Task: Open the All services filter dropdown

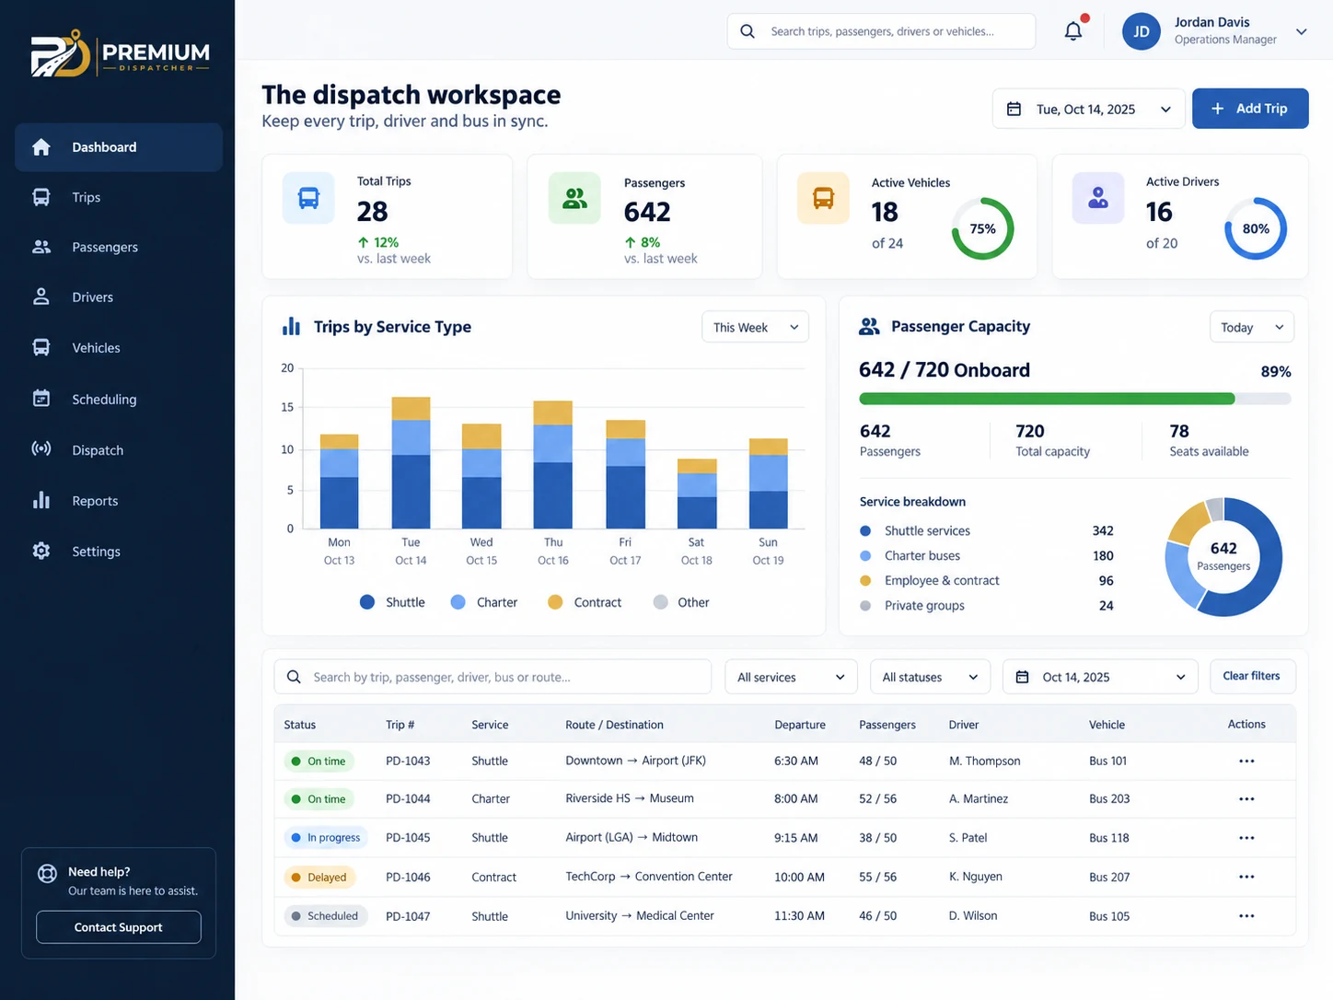Action: point(791,677)
